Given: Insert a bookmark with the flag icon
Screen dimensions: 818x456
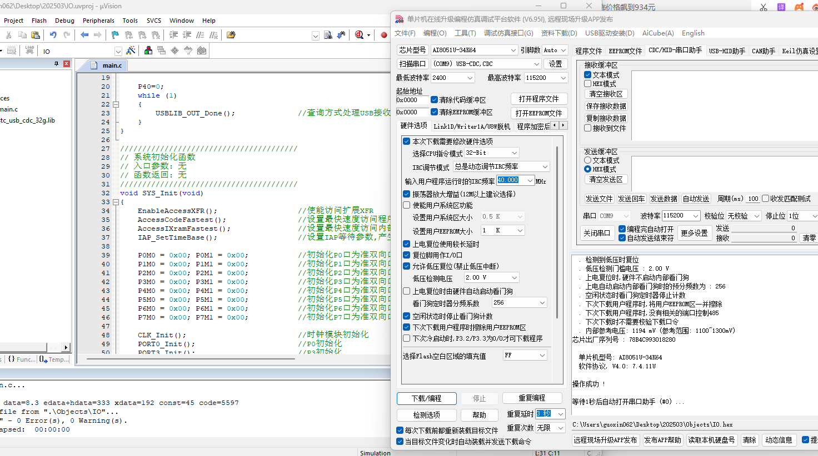Looking at the screenshot, I should click(115, 35).
